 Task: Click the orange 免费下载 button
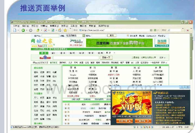coord(124,121)
